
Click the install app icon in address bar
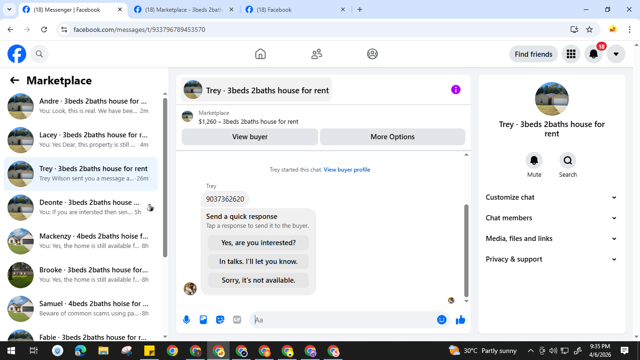point(574,30)
